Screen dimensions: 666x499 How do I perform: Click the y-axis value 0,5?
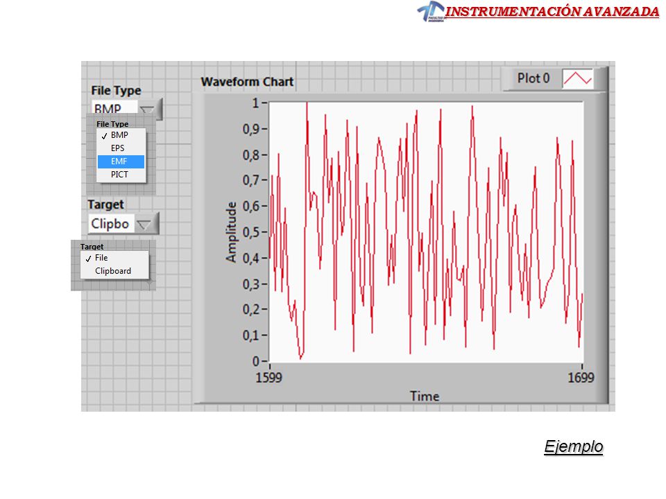point(250,233)
